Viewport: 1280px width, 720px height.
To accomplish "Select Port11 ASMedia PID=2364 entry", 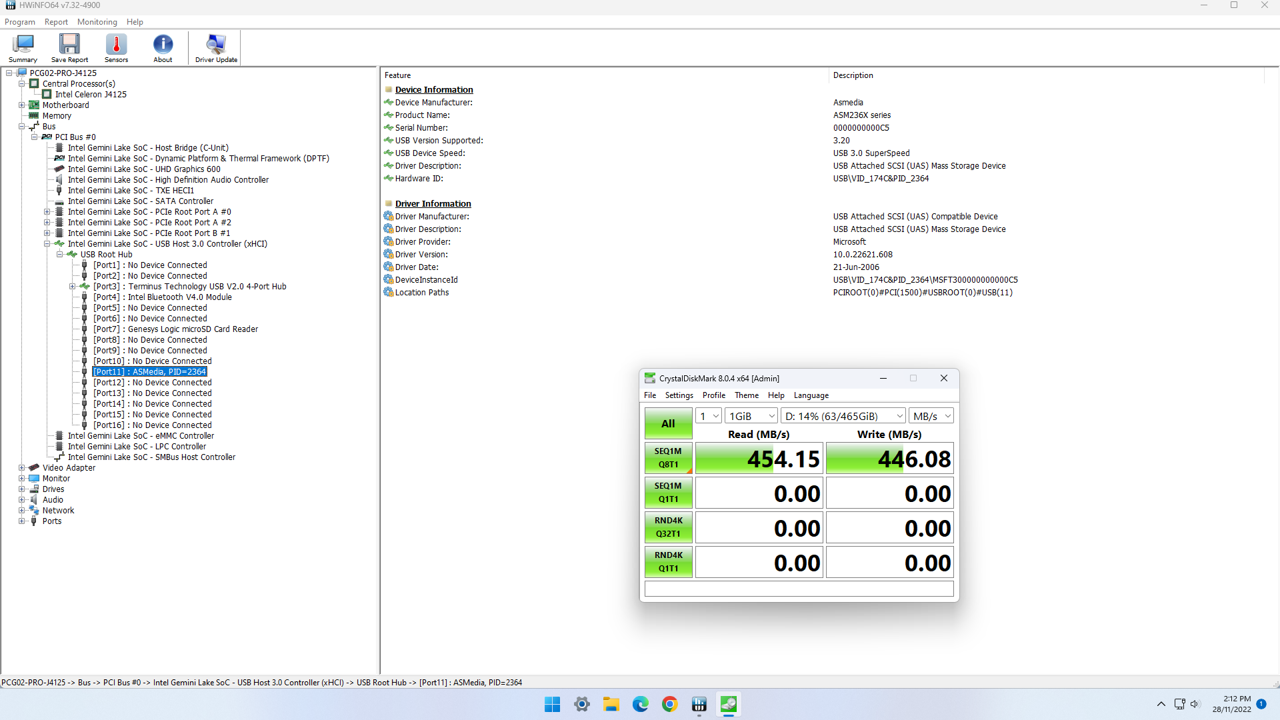I will point(149,371).
